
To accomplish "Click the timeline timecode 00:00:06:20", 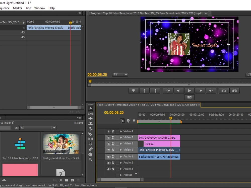I will point(114,113).
